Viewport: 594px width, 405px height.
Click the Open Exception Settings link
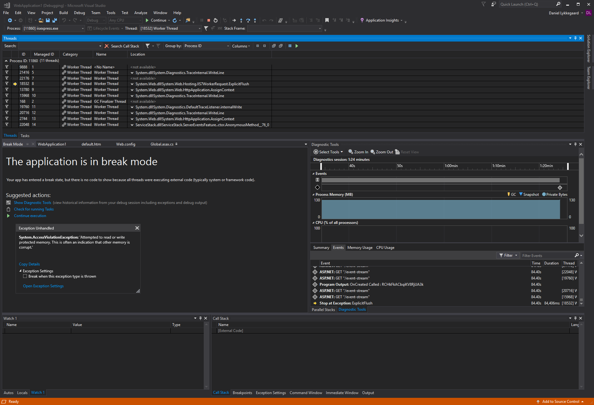[x=43, y=286]
